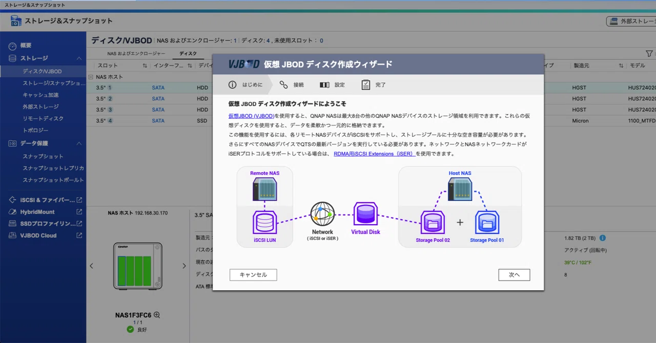The width and height of the screenshot is (656, 343).
Task: Click the 外部ストレージ button at top right
Action: click(631, 22)
